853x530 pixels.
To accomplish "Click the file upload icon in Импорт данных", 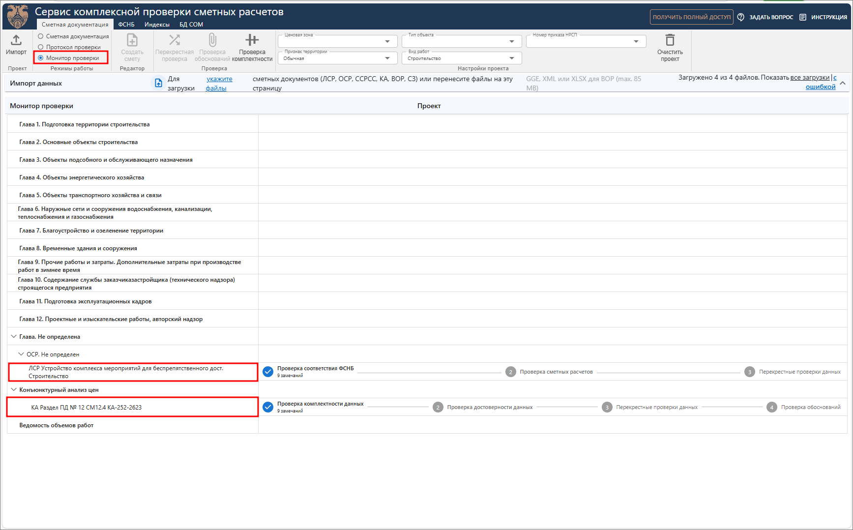I will pos(158,83).
